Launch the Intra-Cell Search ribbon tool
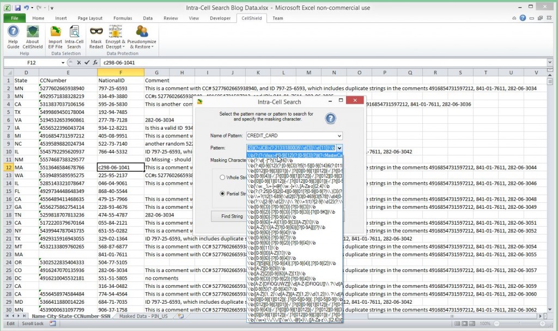The height and width of the screenshot is (331, 558). [x=74, y=37]
